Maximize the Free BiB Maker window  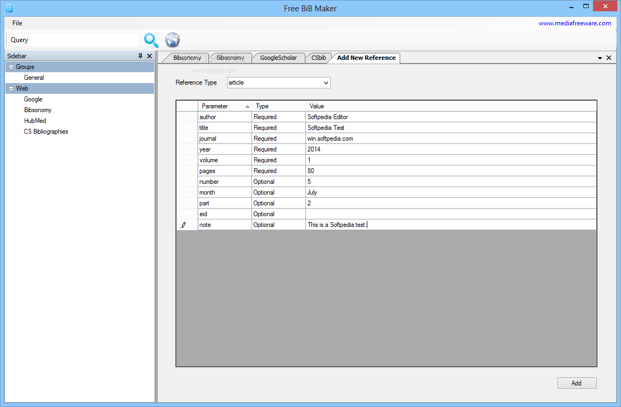(x=586, y=6)
